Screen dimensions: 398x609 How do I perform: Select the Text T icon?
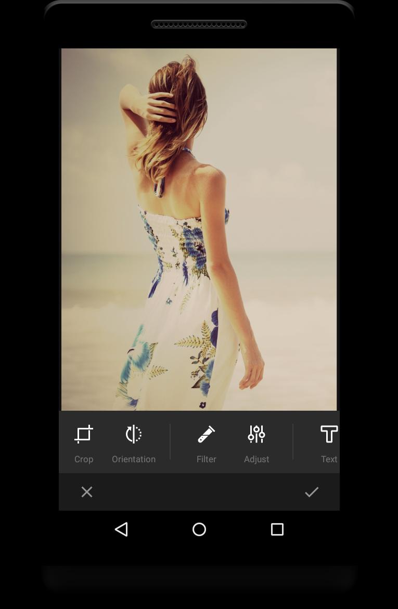click(329, 434)
